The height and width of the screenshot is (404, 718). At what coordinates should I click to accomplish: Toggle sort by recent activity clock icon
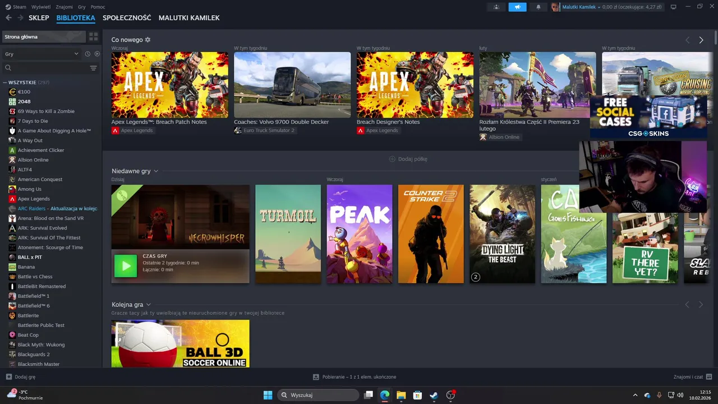[88, 54]
